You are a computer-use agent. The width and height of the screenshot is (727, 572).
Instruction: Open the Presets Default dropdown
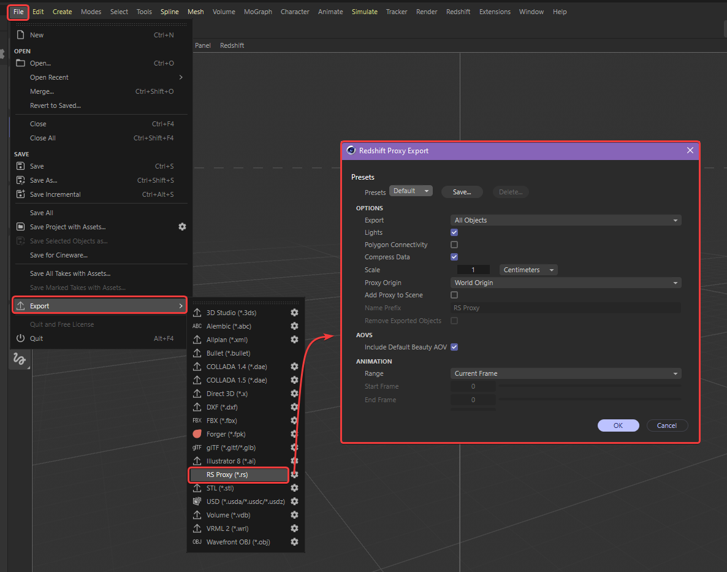(x=411, y=191)
